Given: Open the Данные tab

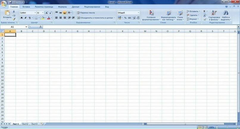Looking at the screenshot, I should (75, 7).
